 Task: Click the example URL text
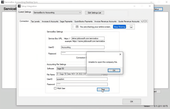click(85, 41)
